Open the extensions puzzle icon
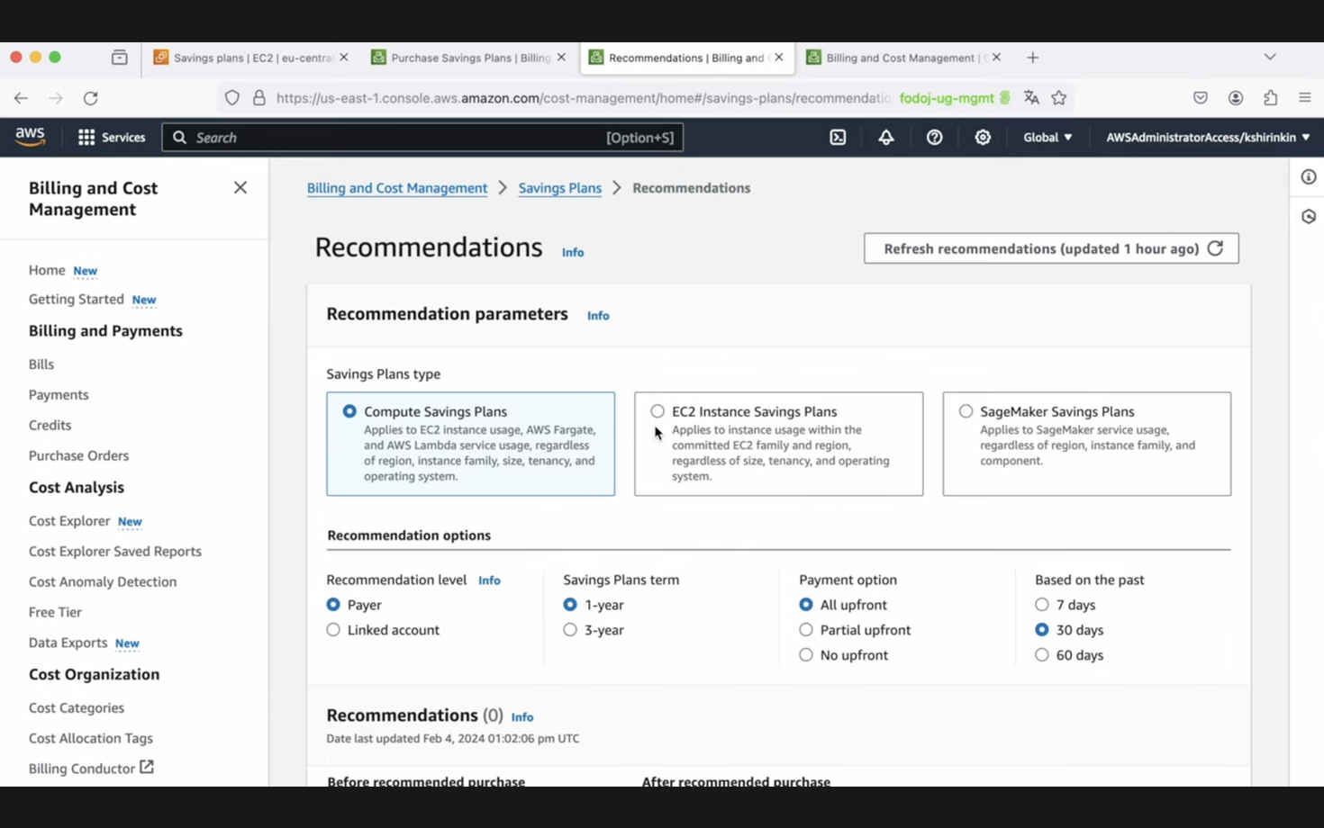1324x828 pixels. click(1271, 98)
